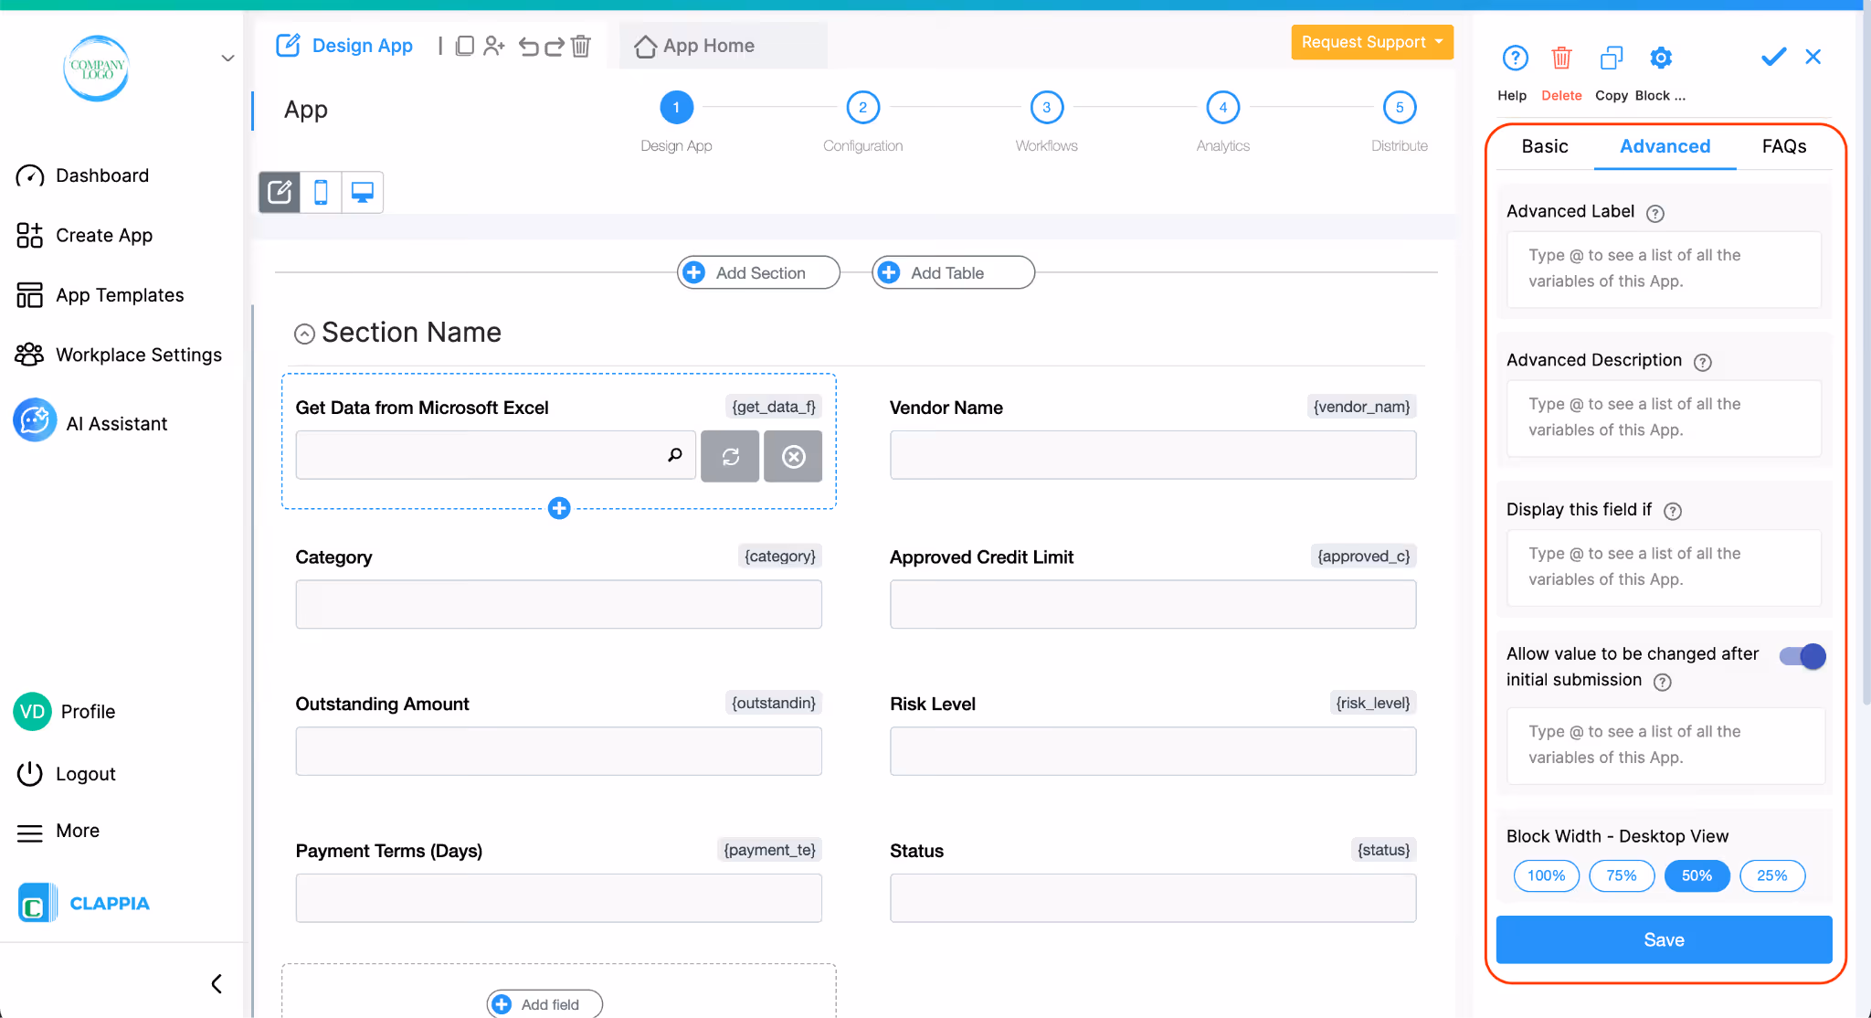Click the search icon in Excel field

pyautogui.click(x=674, y=454)
